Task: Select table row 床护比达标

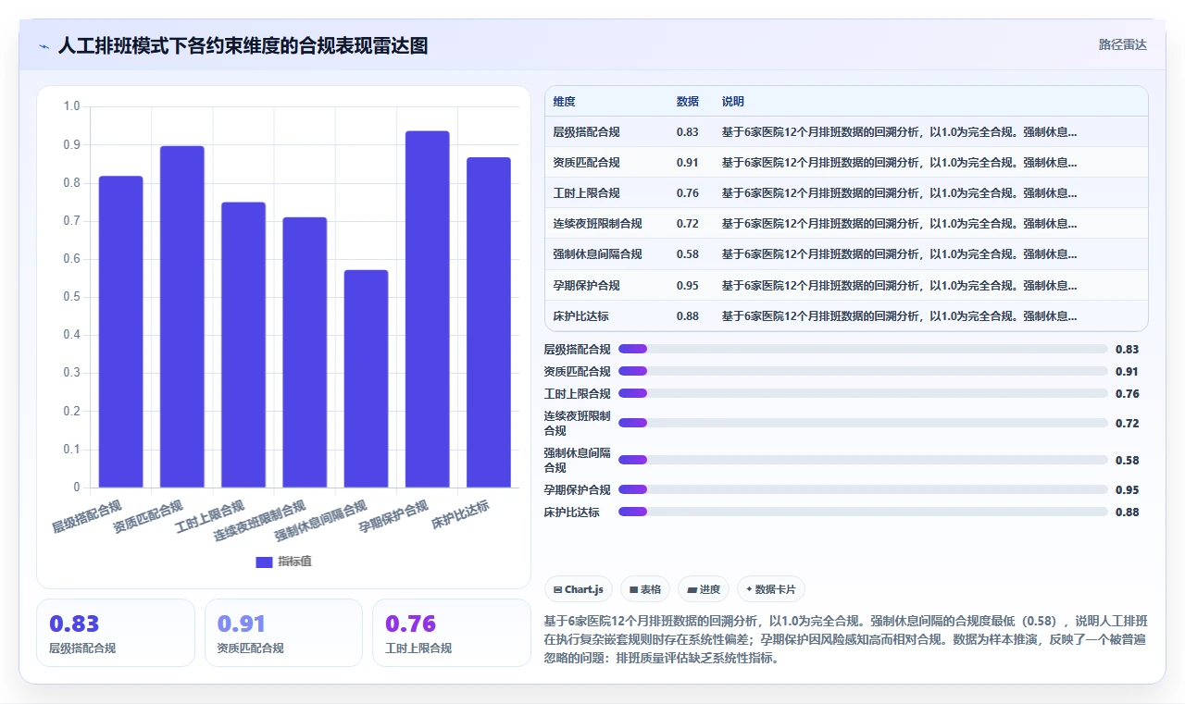Action: click(846, 315)
